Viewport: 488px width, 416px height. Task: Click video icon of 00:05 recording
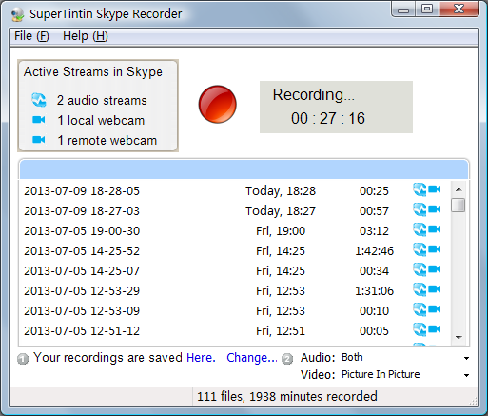[435, 329]
